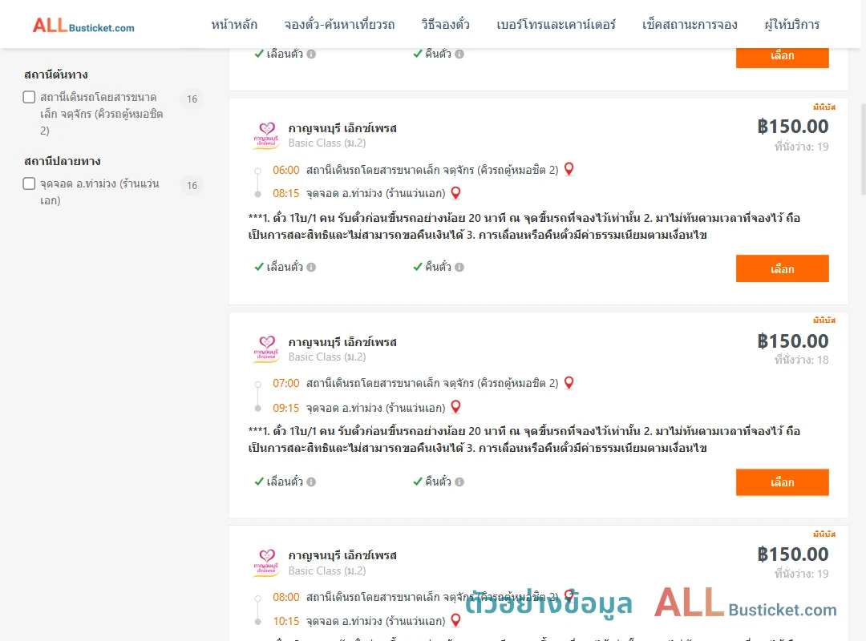866x641 pixels.
Task: Open the หน้าหลัก menu item
Action: [234, 25]
